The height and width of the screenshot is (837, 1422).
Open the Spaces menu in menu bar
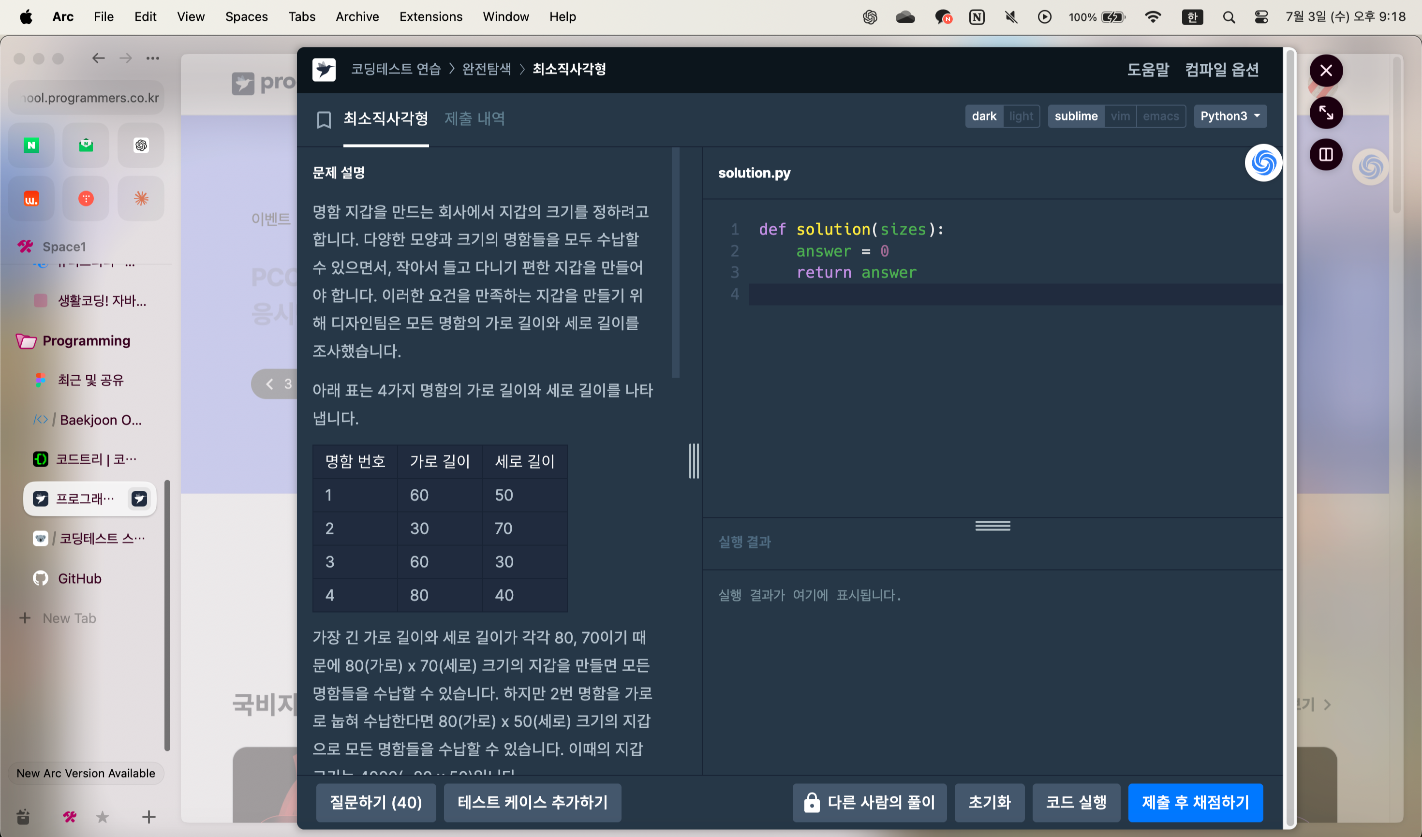click(246, 17)
